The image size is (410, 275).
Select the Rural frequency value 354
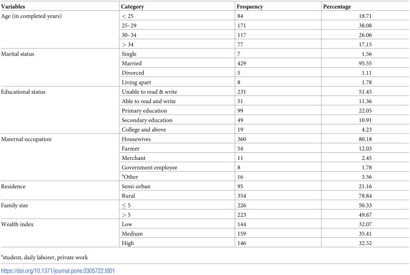[x=242, y=196]
